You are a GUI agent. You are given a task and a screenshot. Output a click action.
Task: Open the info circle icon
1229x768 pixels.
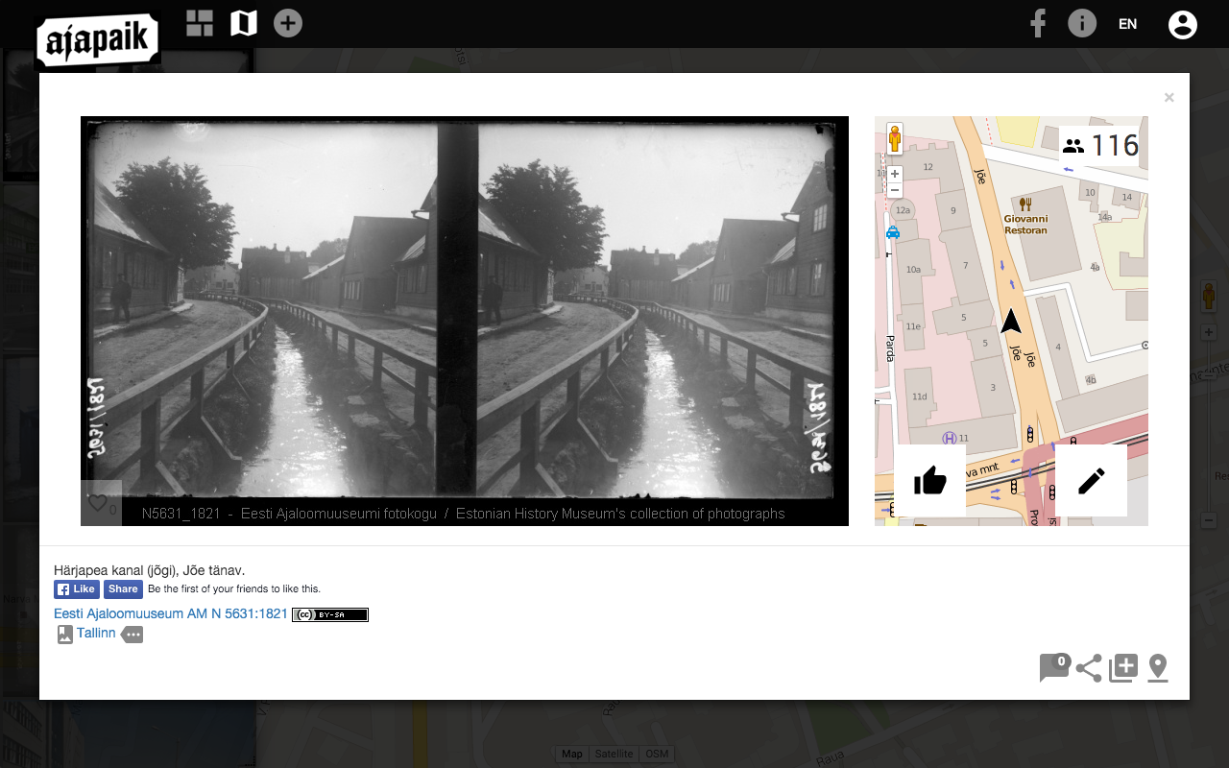1082,23
